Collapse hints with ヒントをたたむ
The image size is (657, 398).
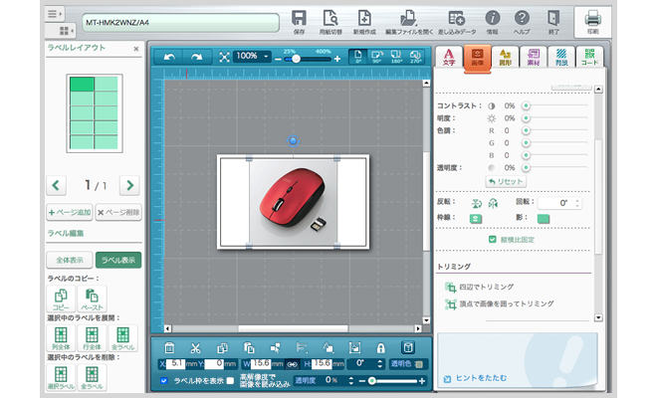pyautogui.click(x=476, y=378)
